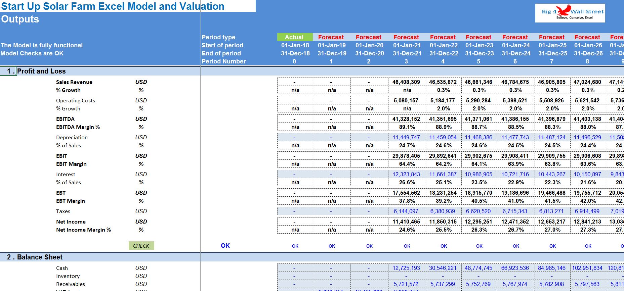Click EBT value 17,554,562
The width and height of the screenshot is (624, 291).
click(406, 193)
